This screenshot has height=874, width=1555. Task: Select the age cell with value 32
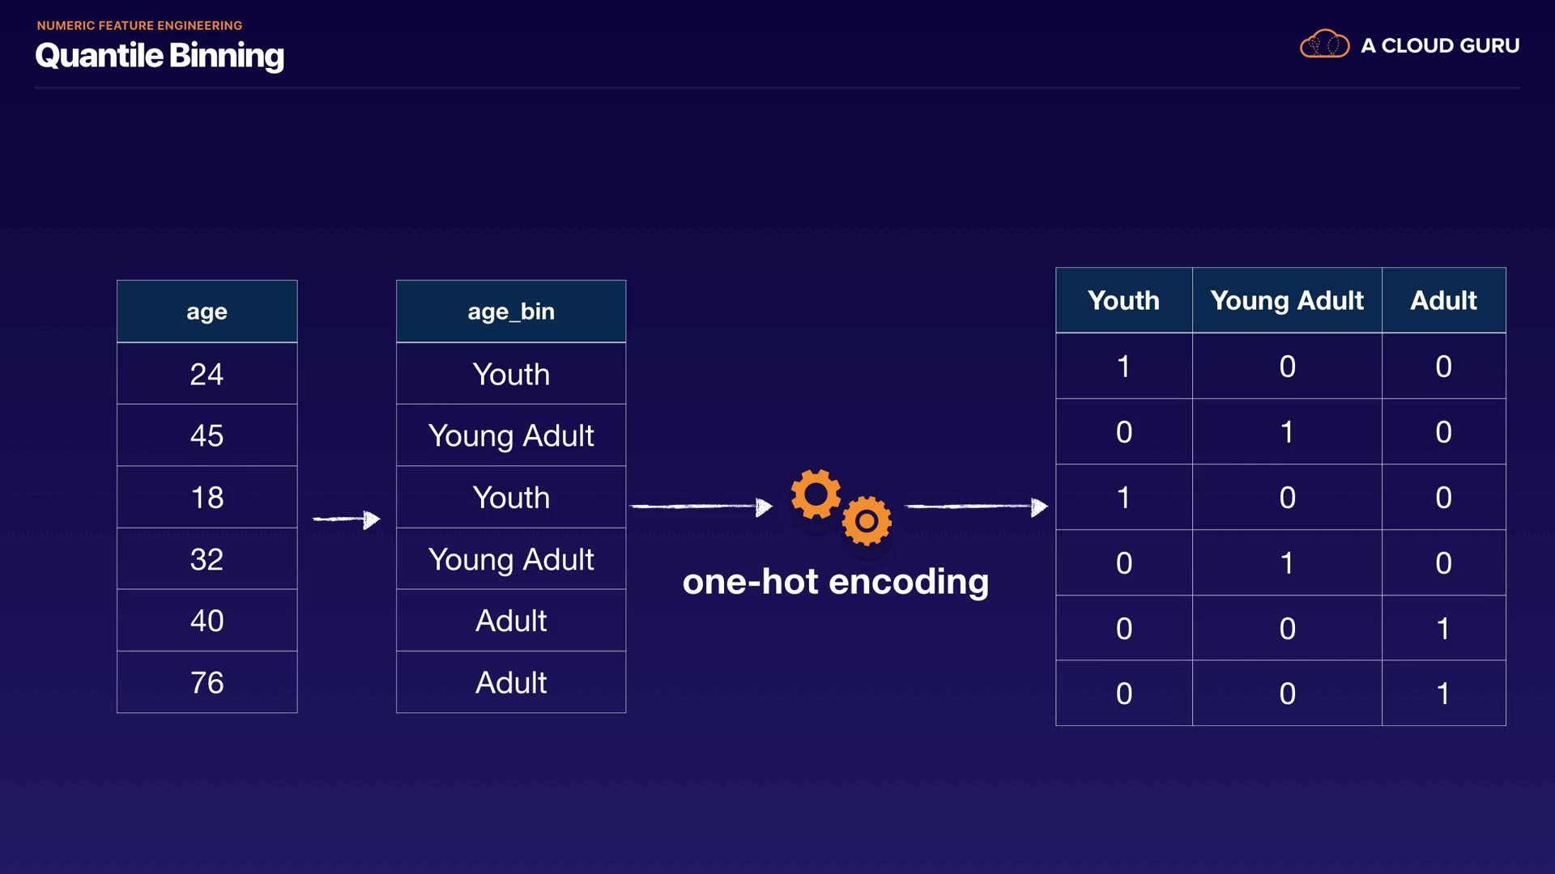pyautogui.click(x=207, y=559)
